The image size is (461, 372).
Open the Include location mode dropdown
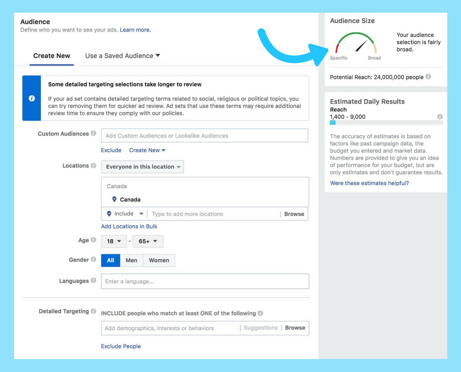(126, 214)
